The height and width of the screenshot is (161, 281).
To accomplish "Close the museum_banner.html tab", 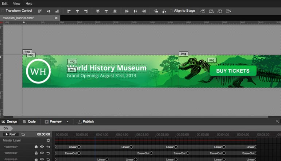I will pyautogui.click(x=56, y=18).
